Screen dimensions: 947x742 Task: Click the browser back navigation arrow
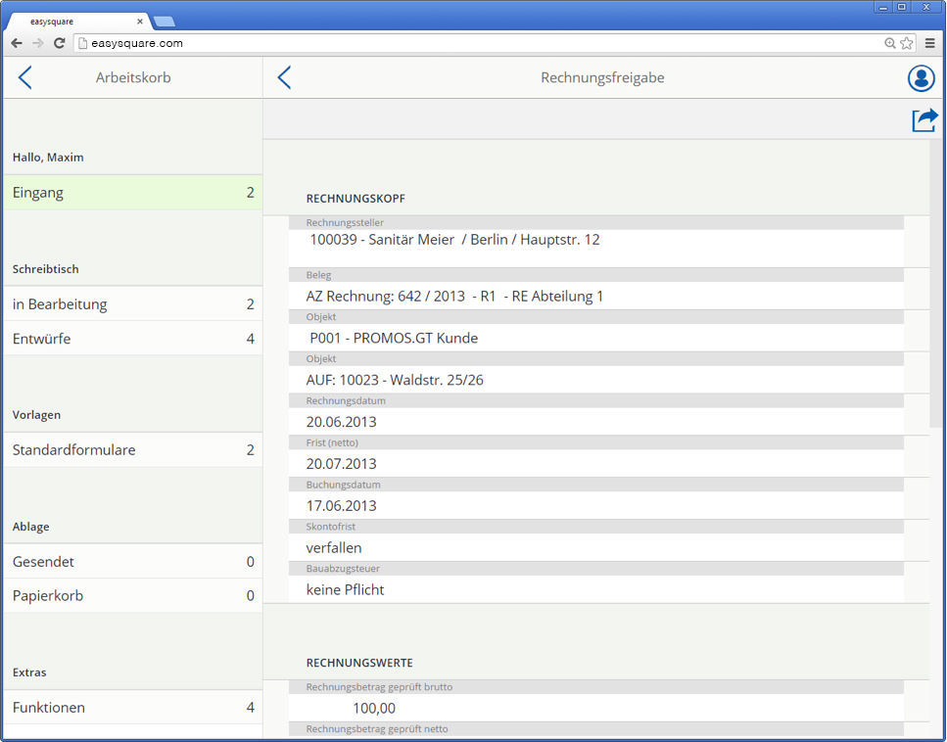tap(17, 43)
